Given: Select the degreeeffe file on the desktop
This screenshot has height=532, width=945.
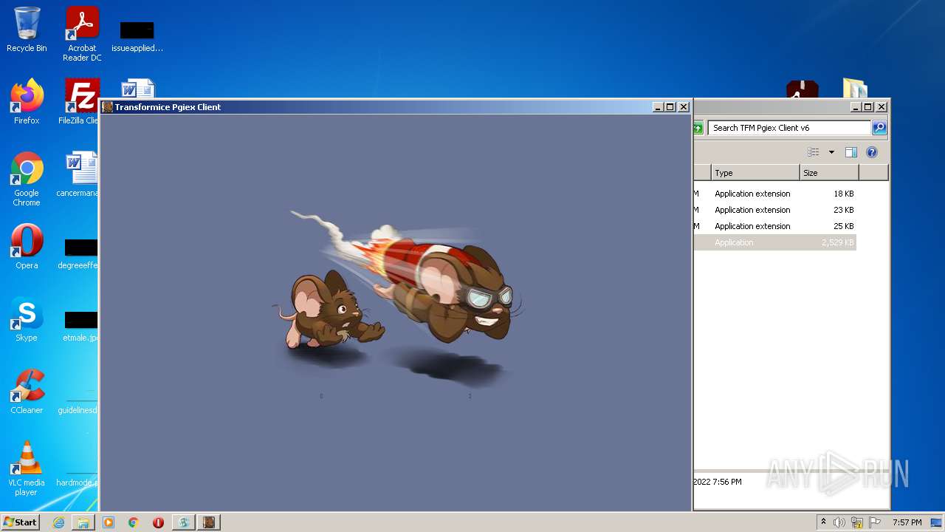Looking at the screenshot, I should [80, 253].
